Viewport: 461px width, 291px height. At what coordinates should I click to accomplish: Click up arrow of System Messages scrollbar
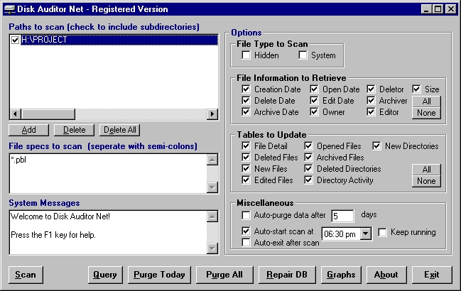(212, 216)
